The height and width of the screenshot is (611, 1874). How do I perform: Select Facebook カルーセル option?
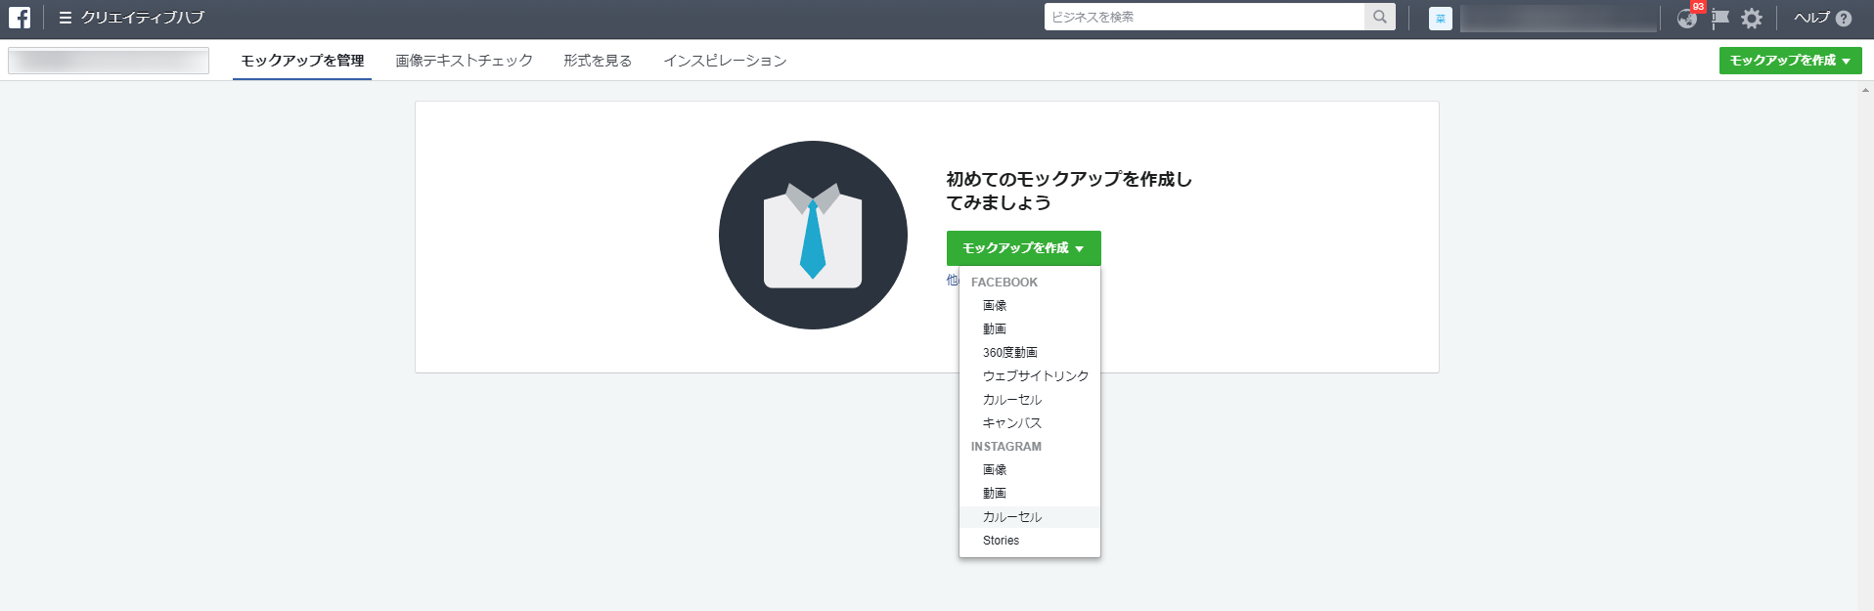pyautogui.click(x=1030, y=400)
